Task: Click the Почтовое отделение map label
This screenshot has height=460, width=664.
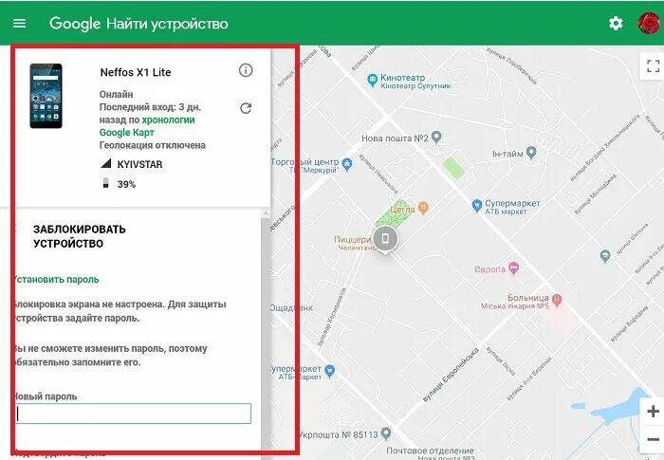Action: 430,451
